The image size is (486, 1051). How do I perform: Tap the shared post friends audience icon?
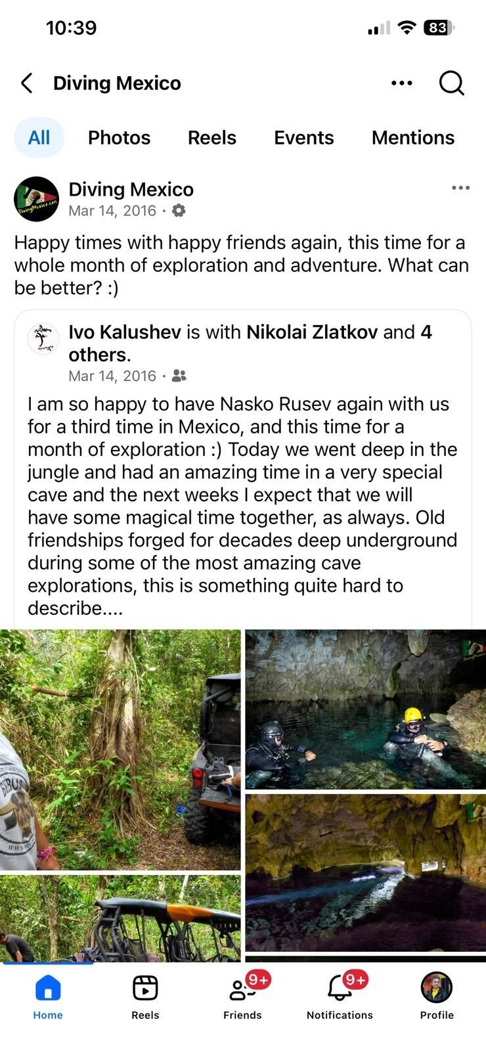pos(179,376)
